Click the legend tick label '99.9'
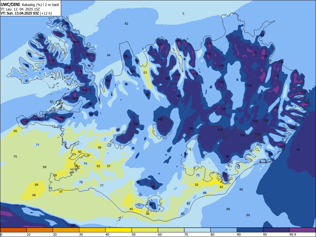Viewport: 316px width, 237px height. (x=293, y=234)
